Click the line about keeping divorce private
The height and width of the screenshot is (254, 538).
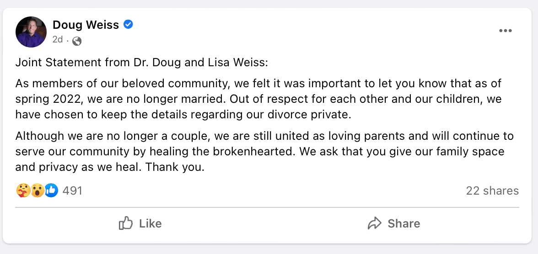183,114
